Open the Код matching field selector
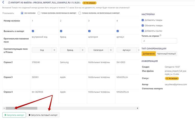The height and width of the screenshot is (120, 195). tap(42, 50)
